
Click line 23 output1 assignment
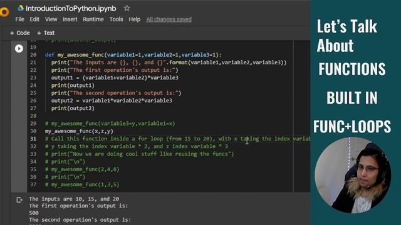pos(115,77)
